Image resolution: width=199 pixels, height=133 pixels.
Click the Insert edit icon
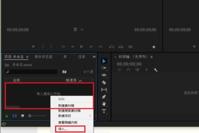click(x=112, y=47)
